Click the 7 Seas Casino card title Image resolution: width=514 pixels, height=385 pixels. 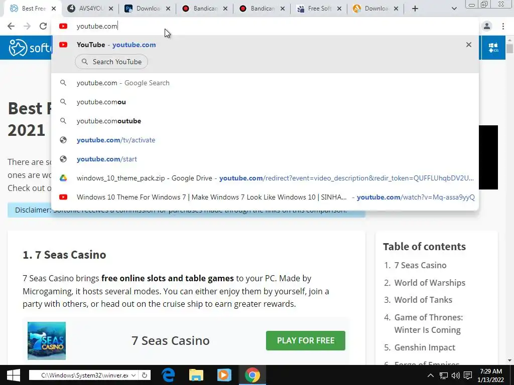click(171, 340)
